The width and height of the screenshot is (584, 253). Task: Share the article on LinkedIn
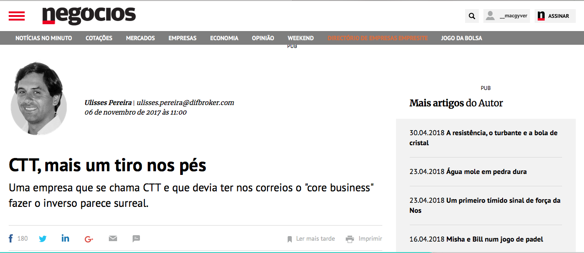tap(65, 238)
